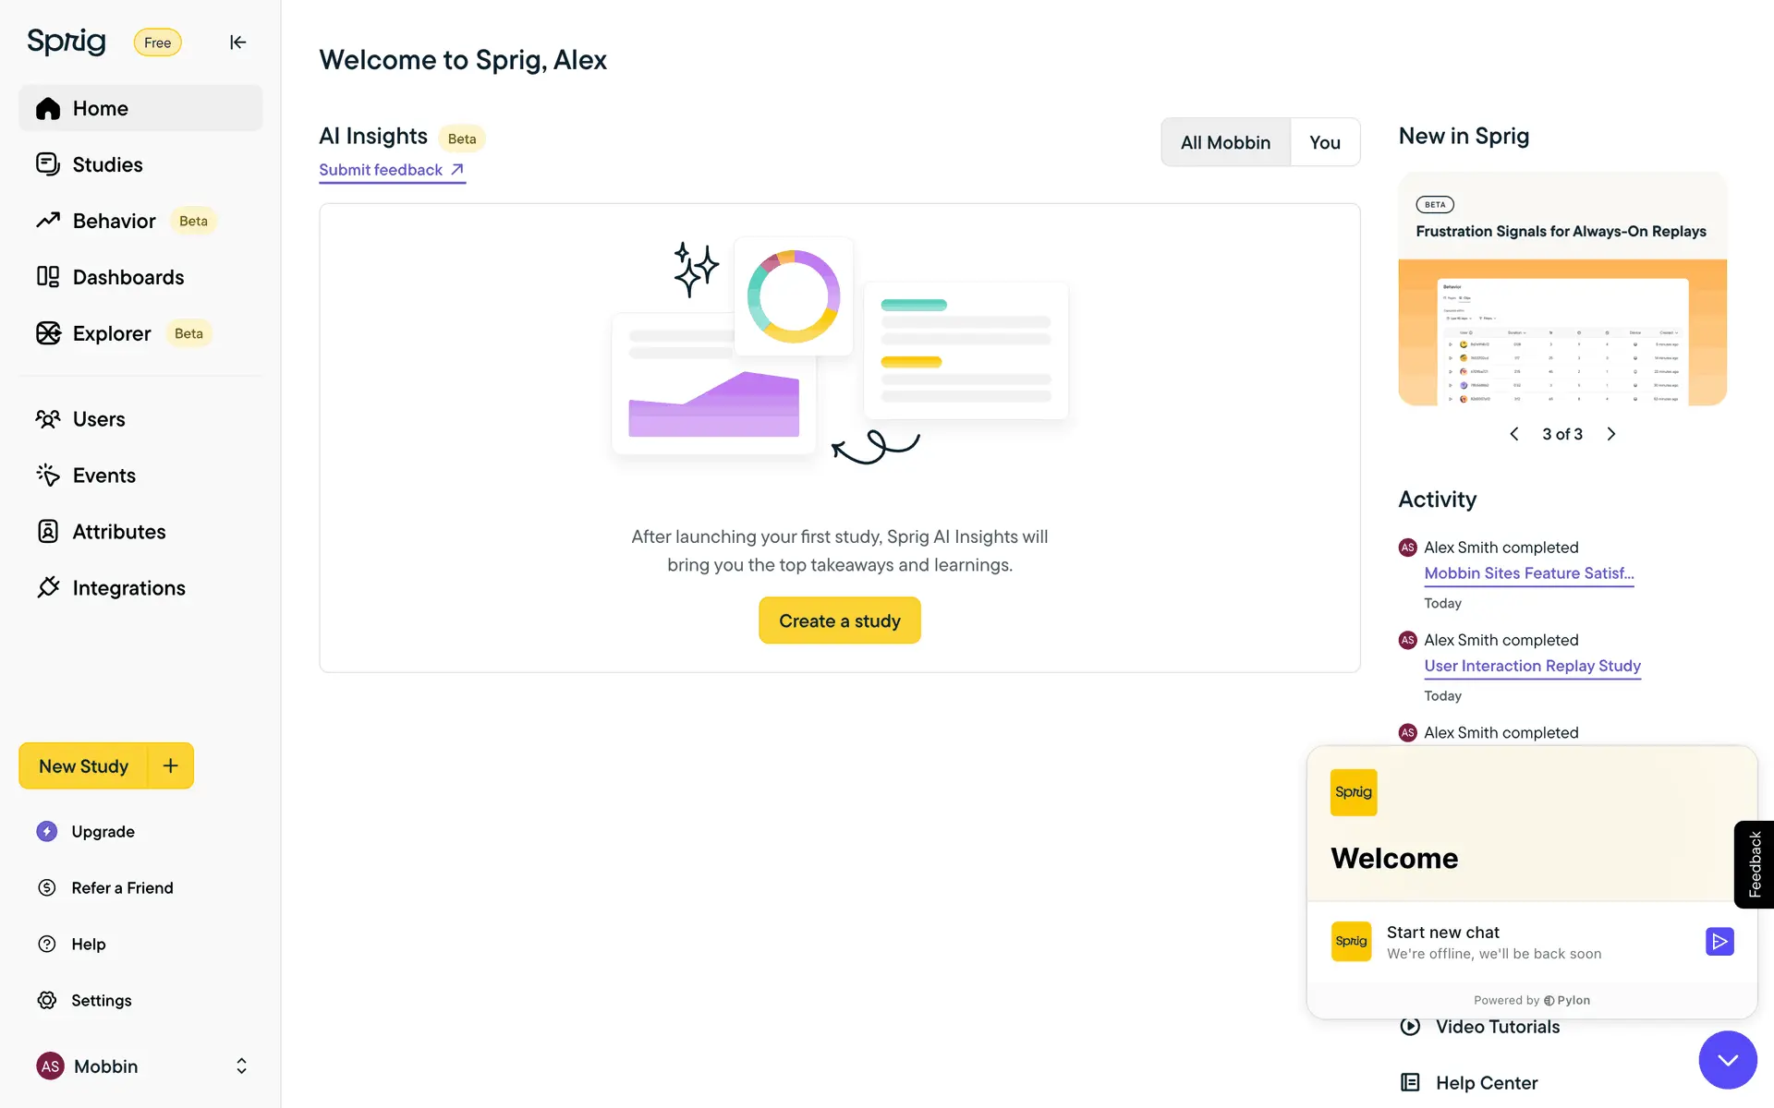Click the Attributes badge icon
The width and height of the screenshot is (1774, 1108).
(48, 532)
